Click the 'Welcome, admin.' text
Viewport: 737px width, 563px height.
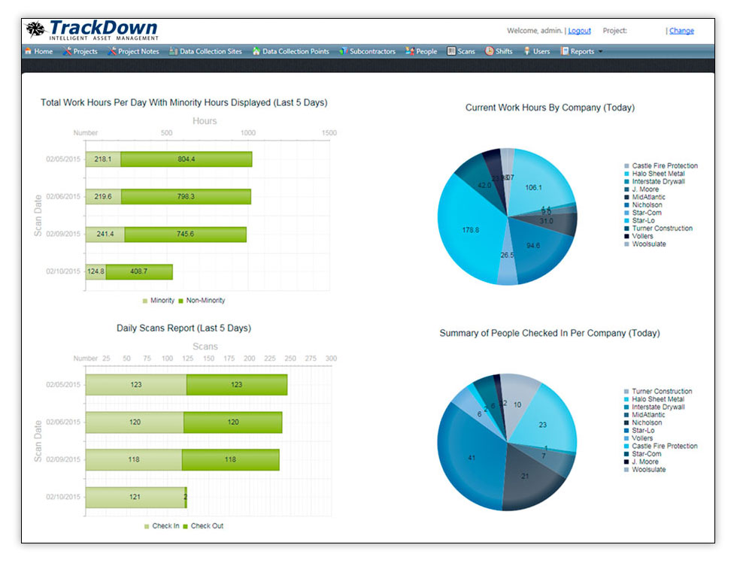click(535, 31)
